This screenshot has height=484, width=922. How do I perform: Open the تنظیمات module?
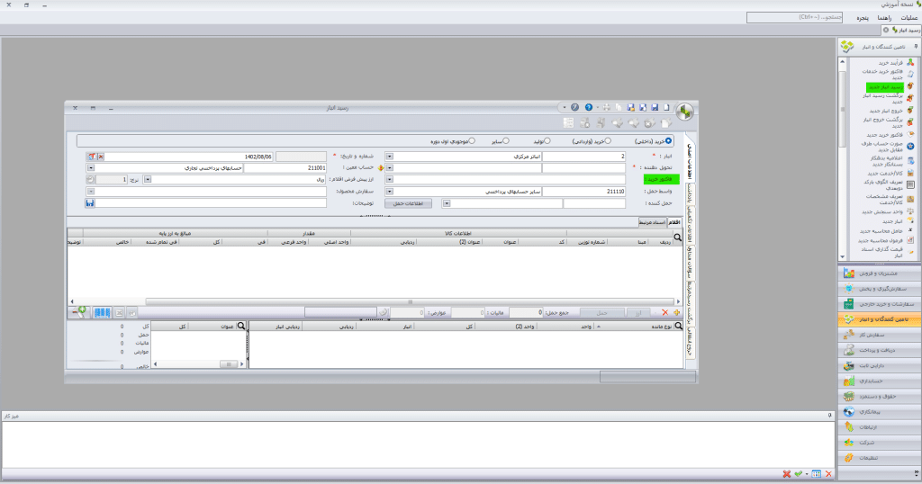click(879, 458)
